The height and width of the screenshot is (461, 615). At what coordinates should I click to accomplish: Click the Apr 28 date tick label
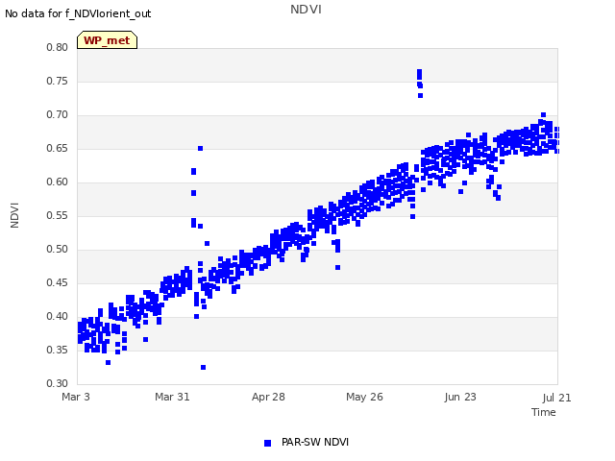click(268, 397)
